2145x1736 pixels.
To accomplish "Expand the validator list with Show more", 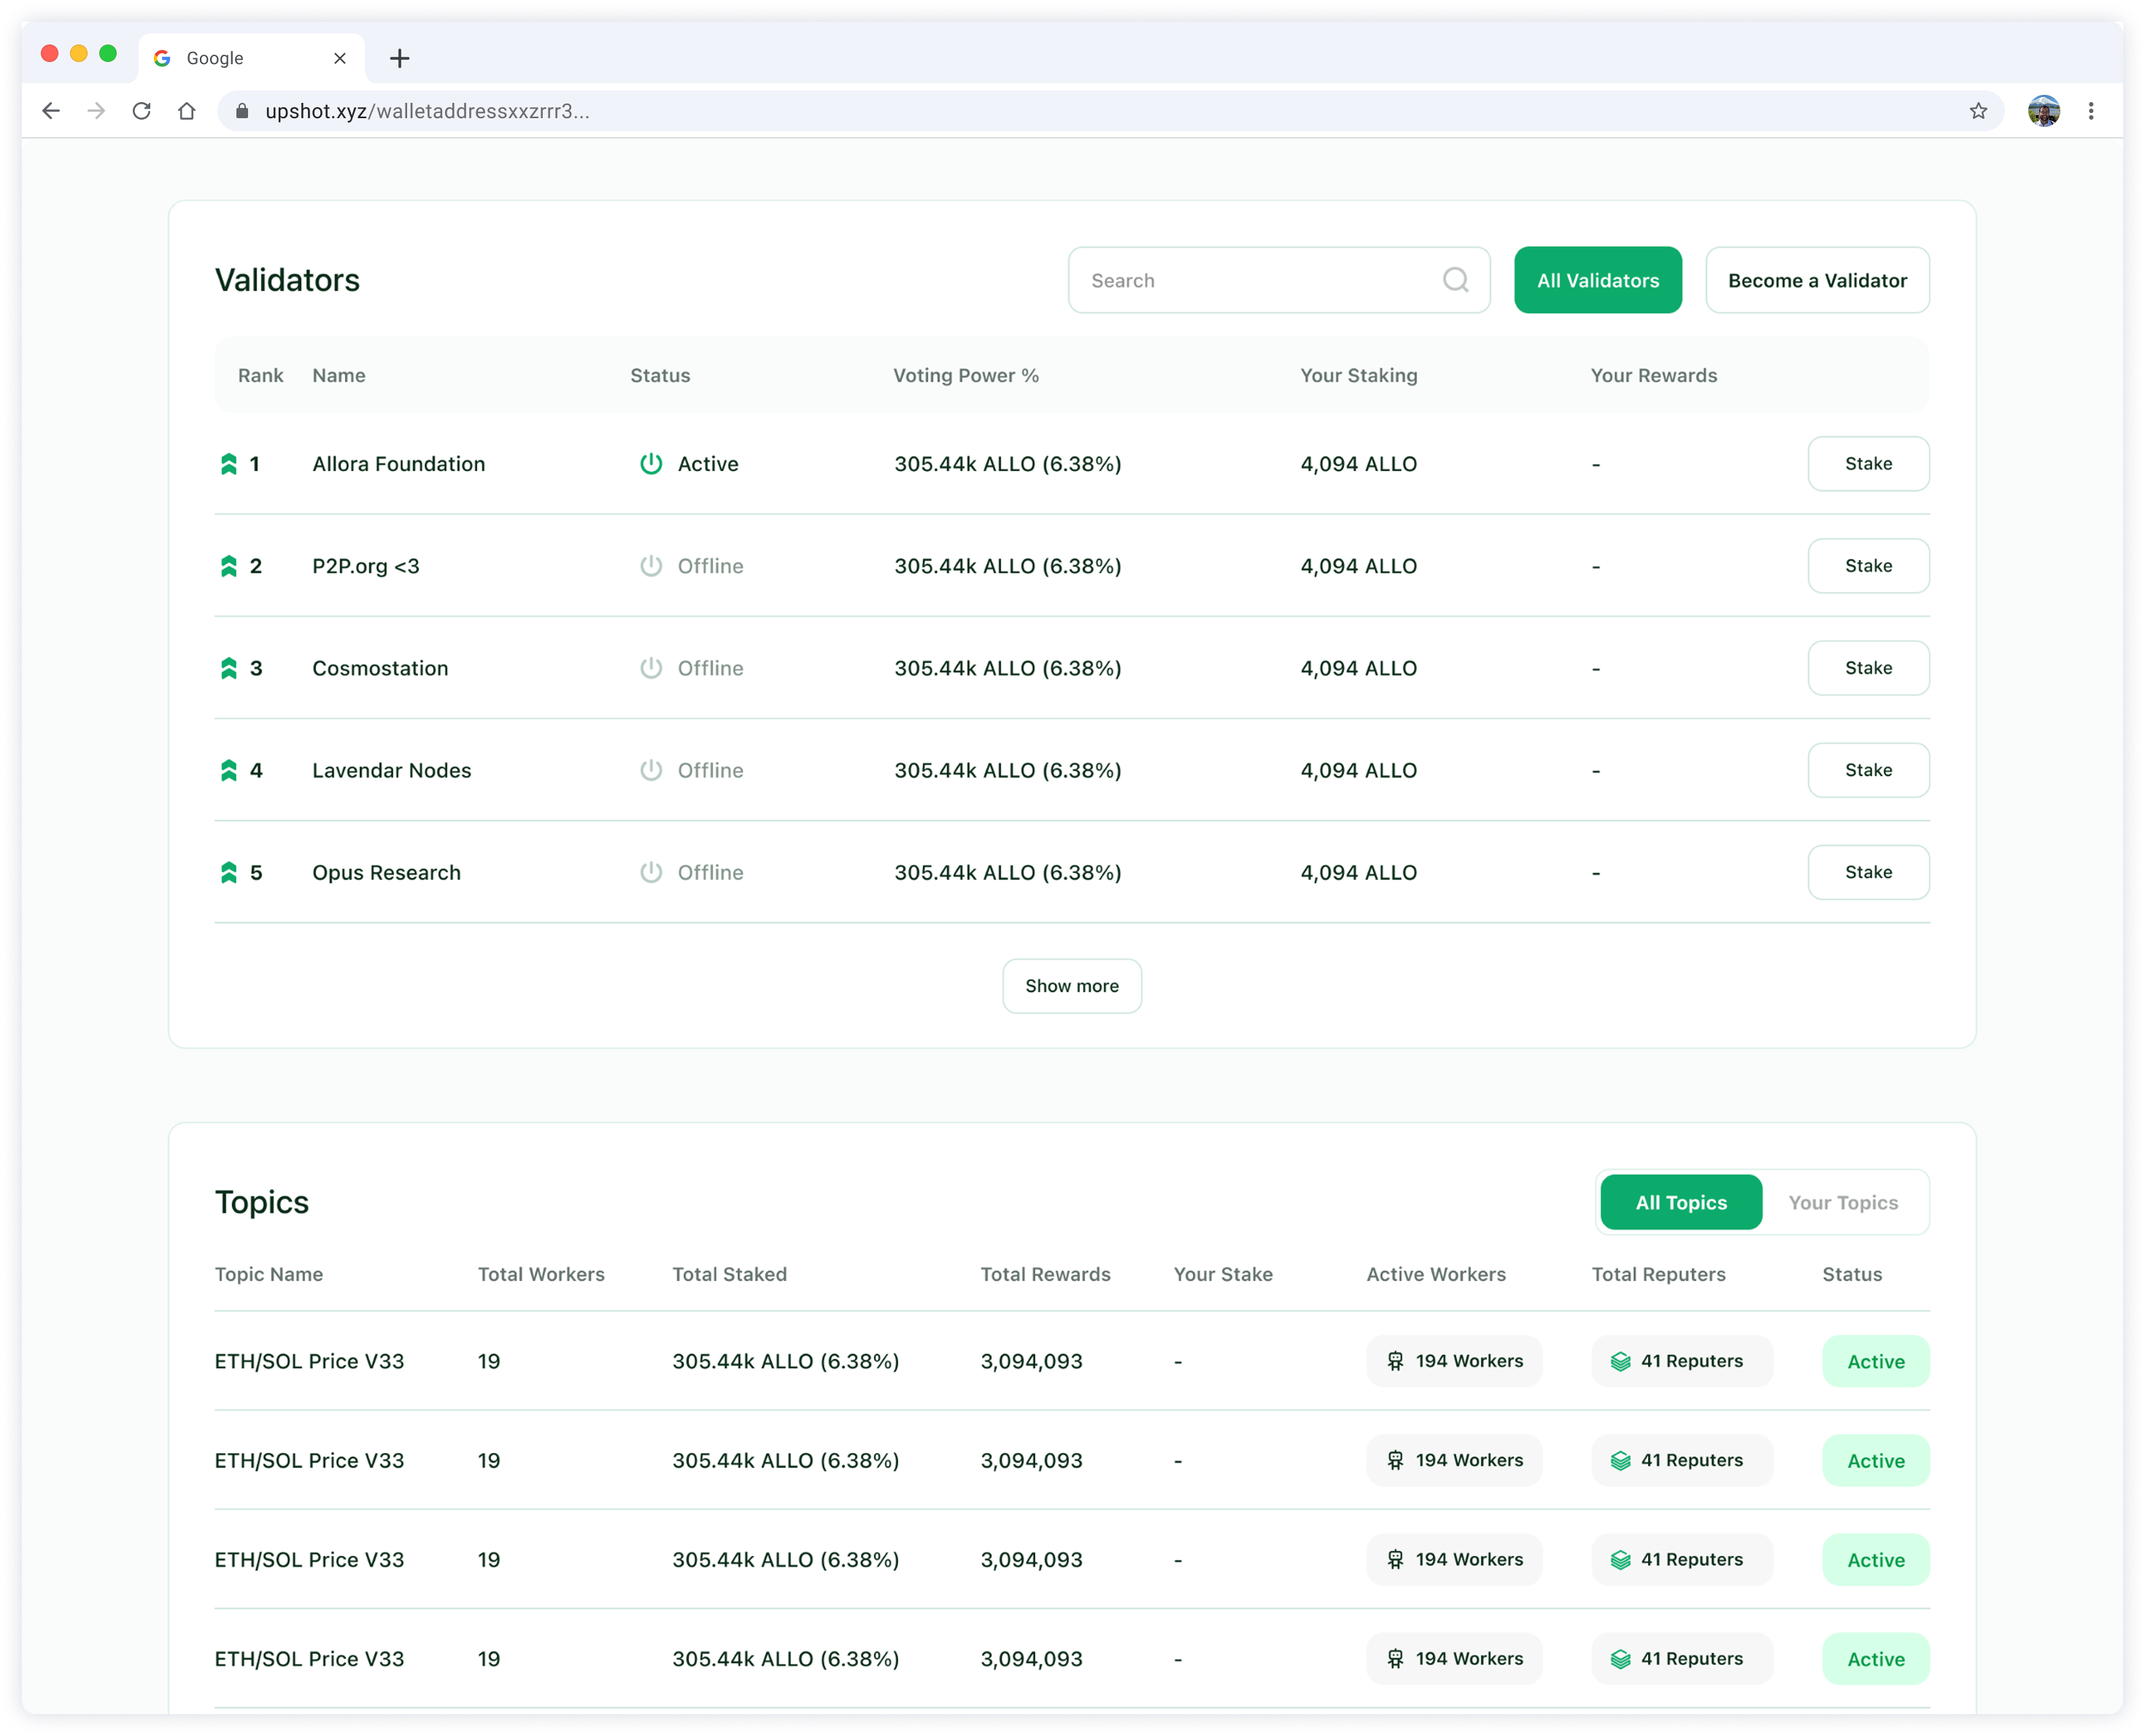I will pos(1072,986).
